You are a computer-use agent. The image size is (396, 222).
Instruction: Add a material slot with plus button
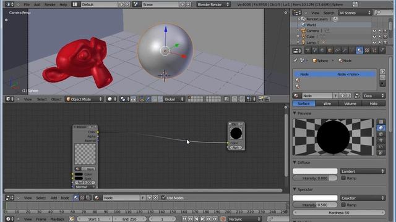(x=382, y=72)
